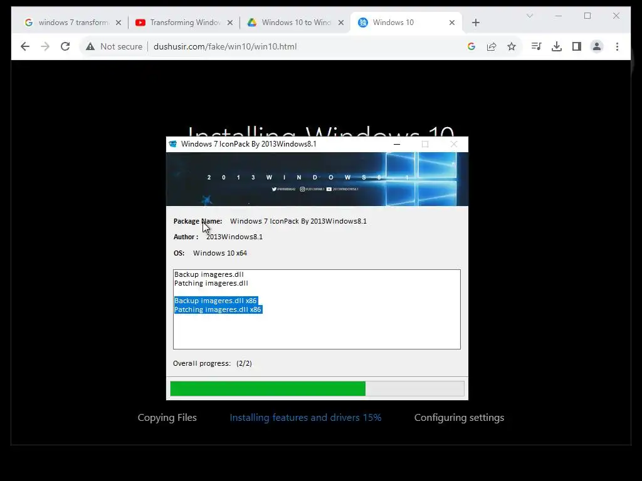The height and width of the screenshot is (481, 642).
Task: Click 'Windows 7 IconPack By 2013Windows8.1' package value
Action: (x=298, y=221)
